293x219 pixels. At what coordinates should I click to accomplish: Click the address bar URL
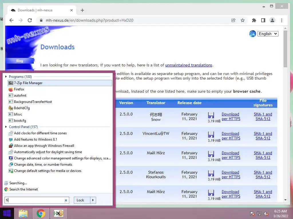point(90,20)
